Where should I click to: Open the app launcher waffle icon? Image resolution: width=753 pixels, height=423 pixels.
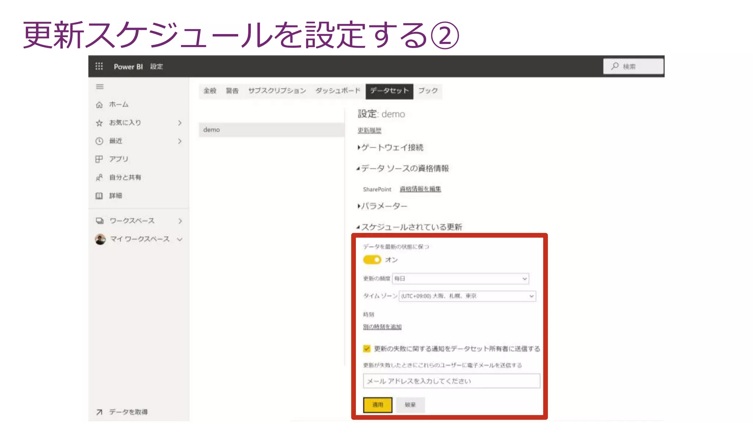coord(99,66)
